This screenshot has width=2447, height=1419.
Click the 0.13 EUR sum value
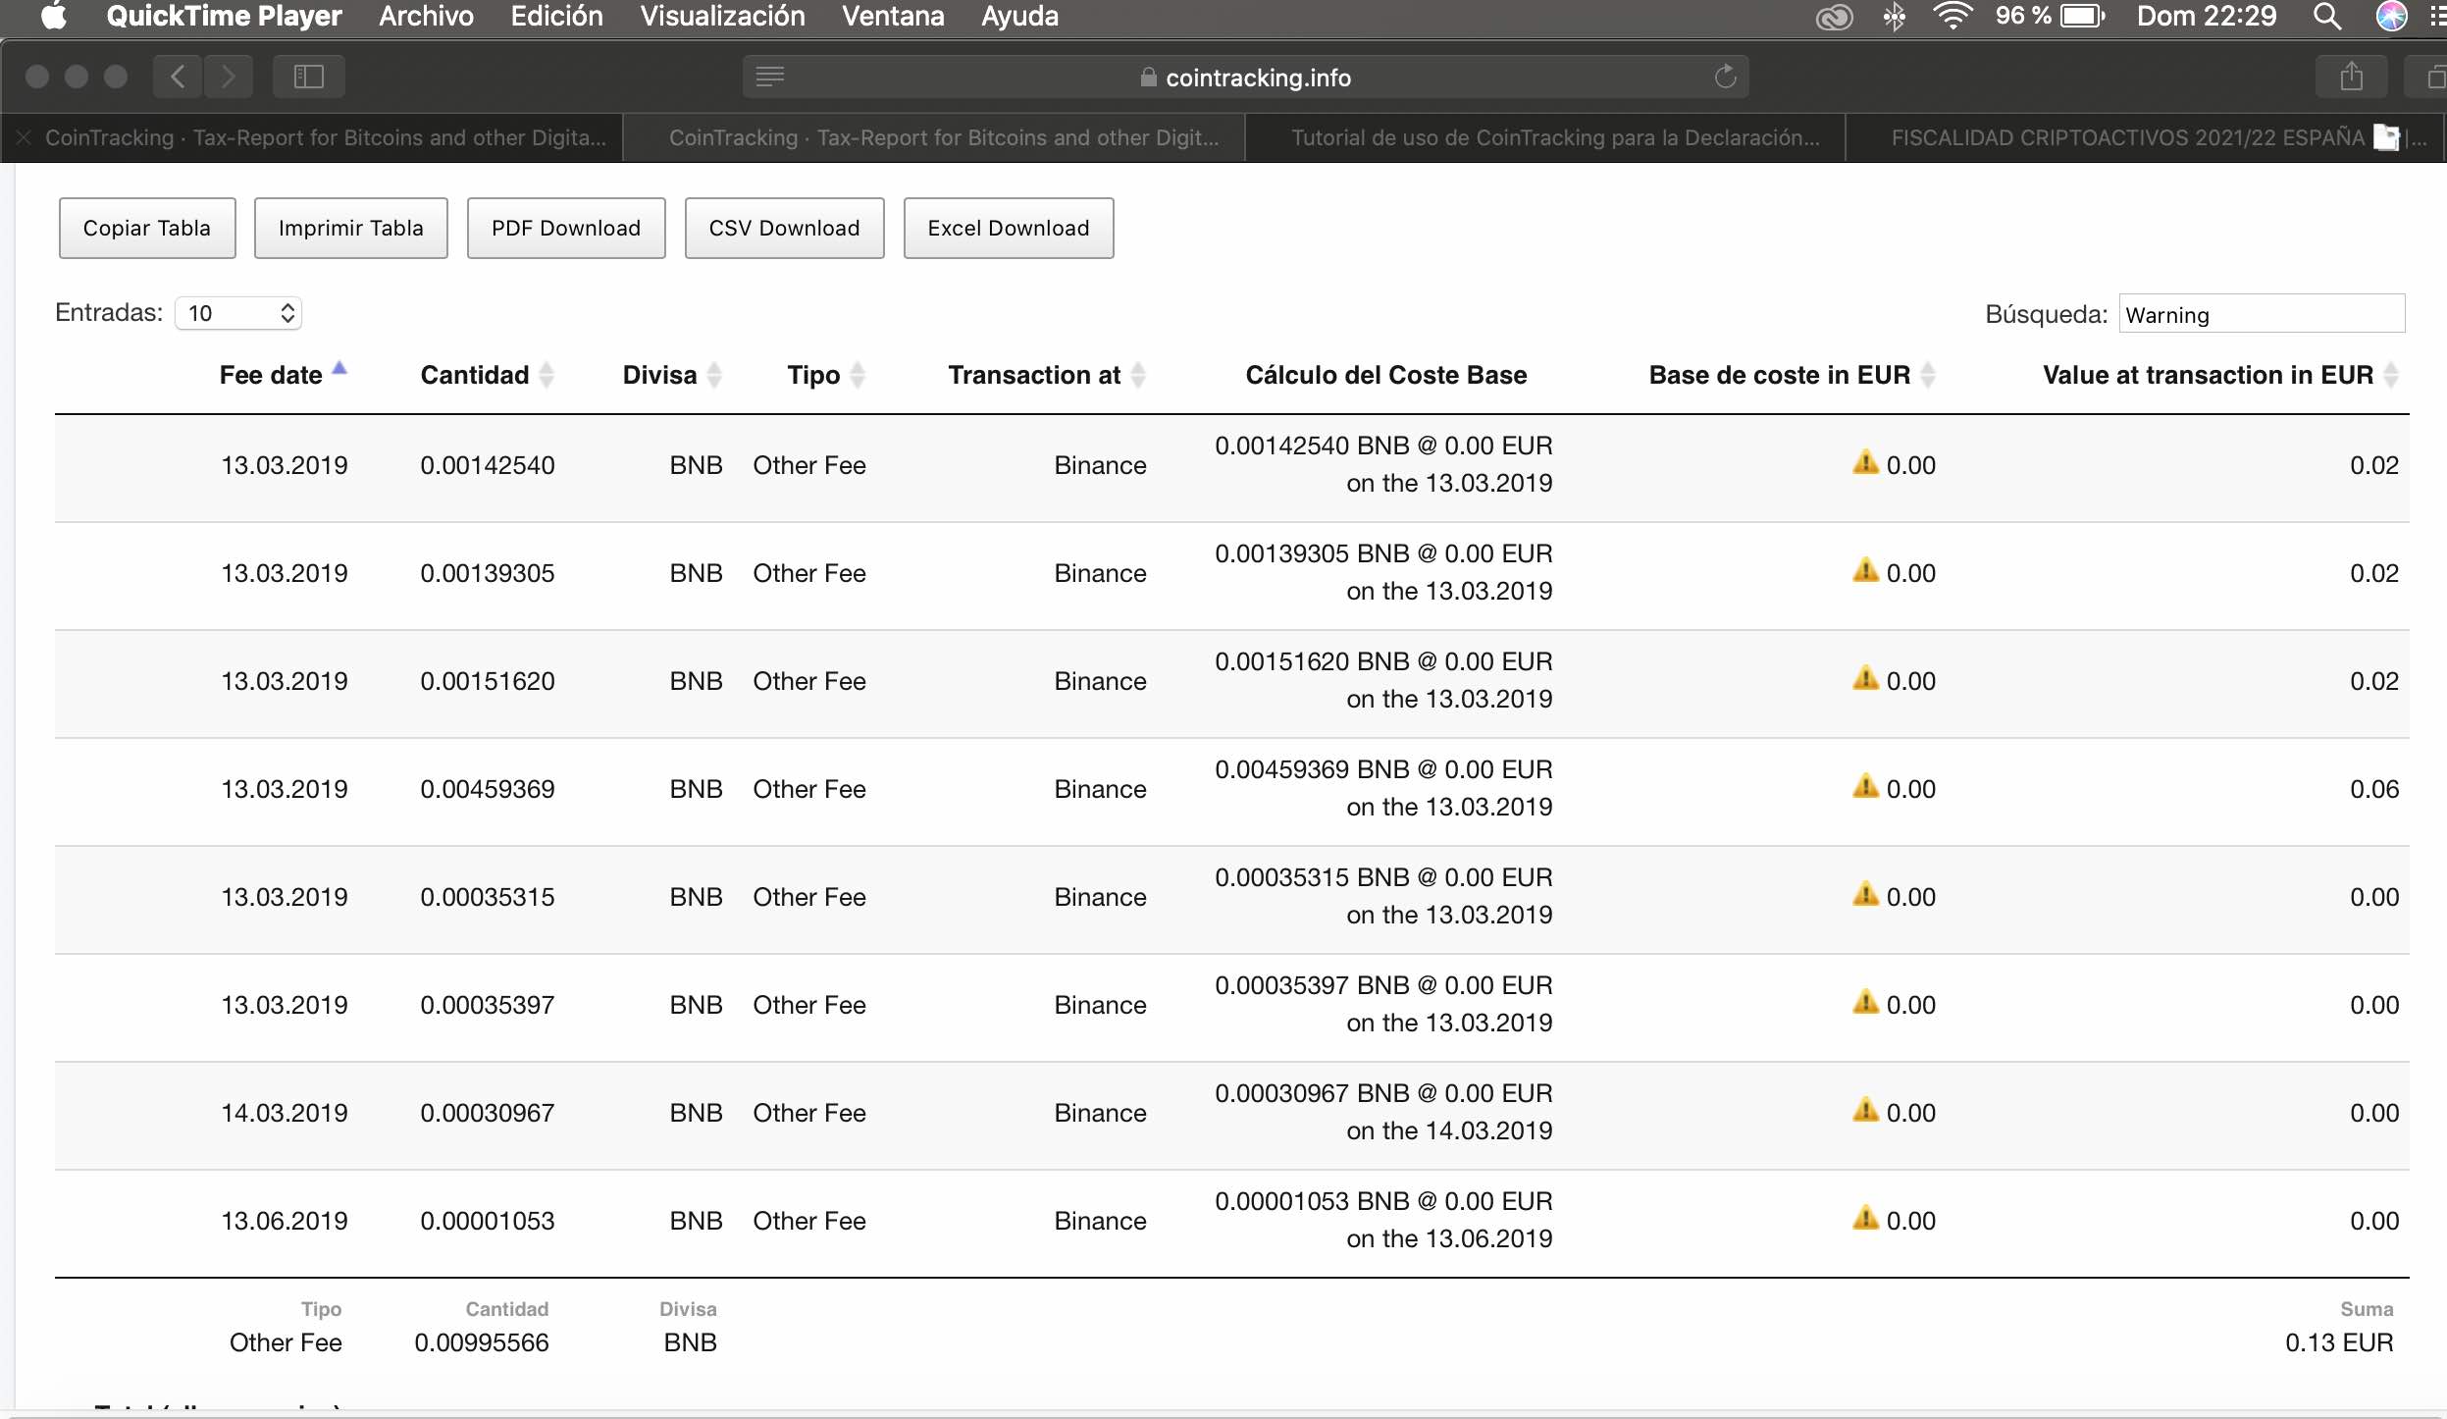(x=2339, y=1342)
